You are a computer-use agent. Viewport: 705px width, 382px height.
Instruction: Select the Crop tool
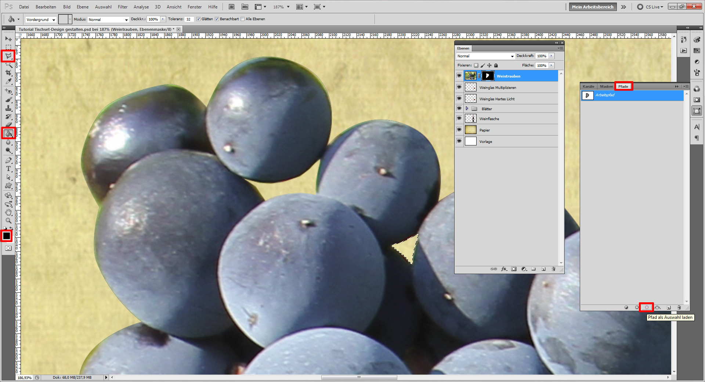coord(8,73)
